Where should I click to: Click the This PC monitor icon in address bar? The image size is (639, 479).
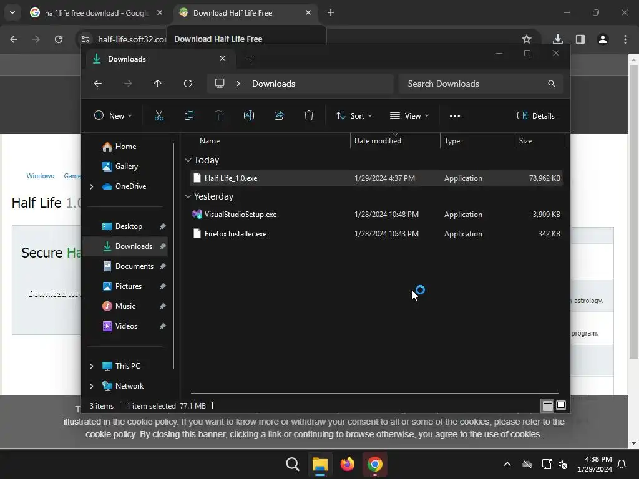220,84
